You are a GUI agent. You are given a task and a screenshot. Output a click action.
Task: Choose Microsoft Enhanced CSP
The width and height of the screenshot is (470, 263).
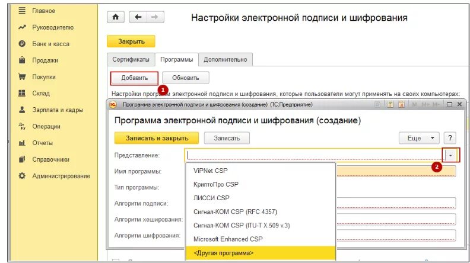pyautogui.click(x=260, y=239)
